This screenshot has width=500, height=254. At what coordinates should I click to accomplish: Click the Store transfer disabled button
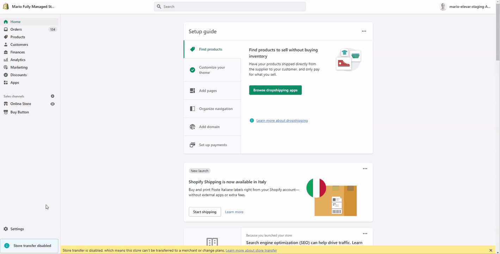click(29, 246)
